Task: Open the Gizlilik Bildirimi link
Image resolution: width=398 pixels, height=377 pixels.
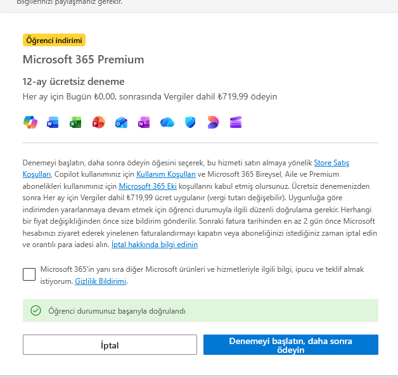Action: pyautogui.click(x=101, y=281)
